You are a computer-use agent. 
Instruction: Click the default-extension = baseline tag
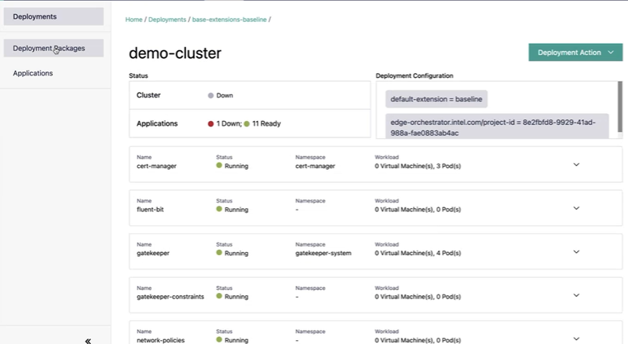[x=436, y=99]
